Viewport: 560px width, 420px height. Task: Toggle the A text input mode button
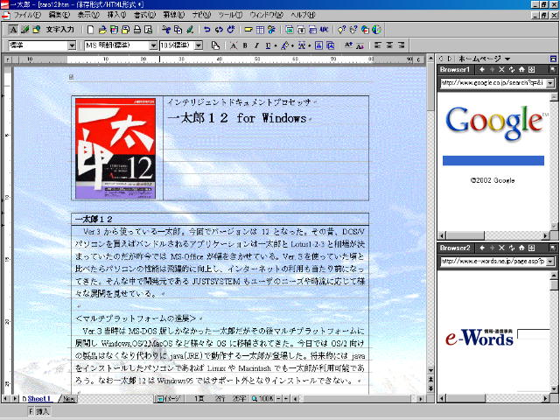pyautogui.click(x=13, y=30)
